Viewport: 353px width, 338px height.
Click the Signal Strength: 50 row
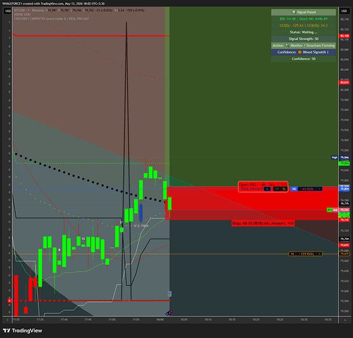point(304,39)
